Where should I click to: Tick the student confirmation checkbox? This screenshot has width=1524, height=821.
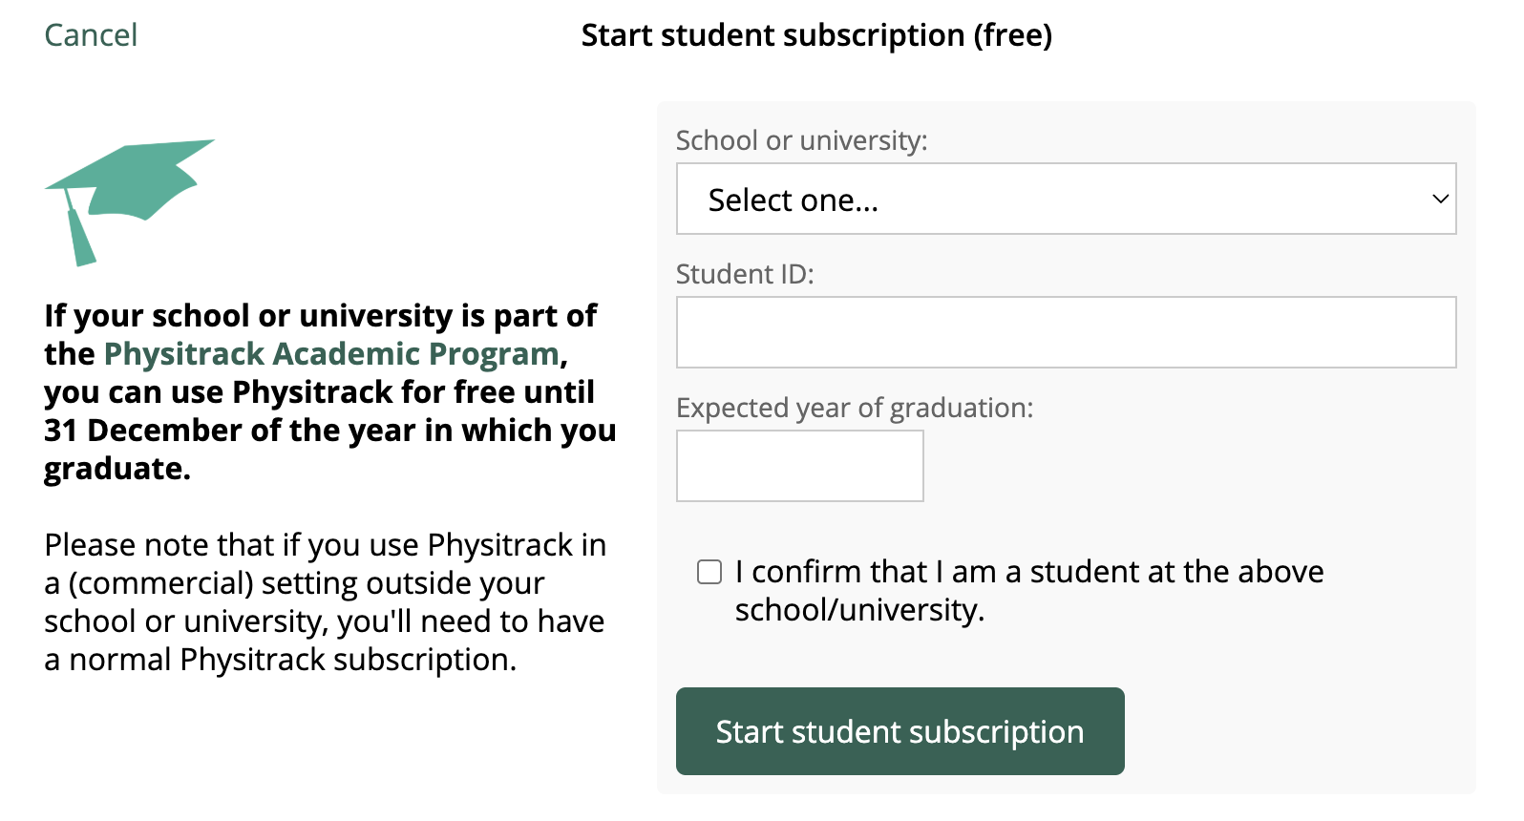pyautogui.click(x=709, y=572)
